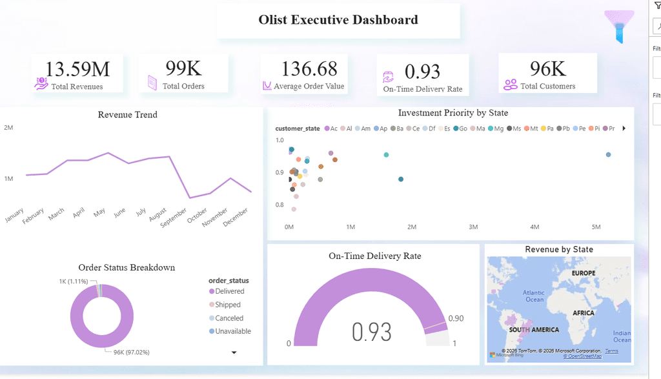Click the Total Revenues hand-coin icon
661x379 pixels.
coord(41,83)
